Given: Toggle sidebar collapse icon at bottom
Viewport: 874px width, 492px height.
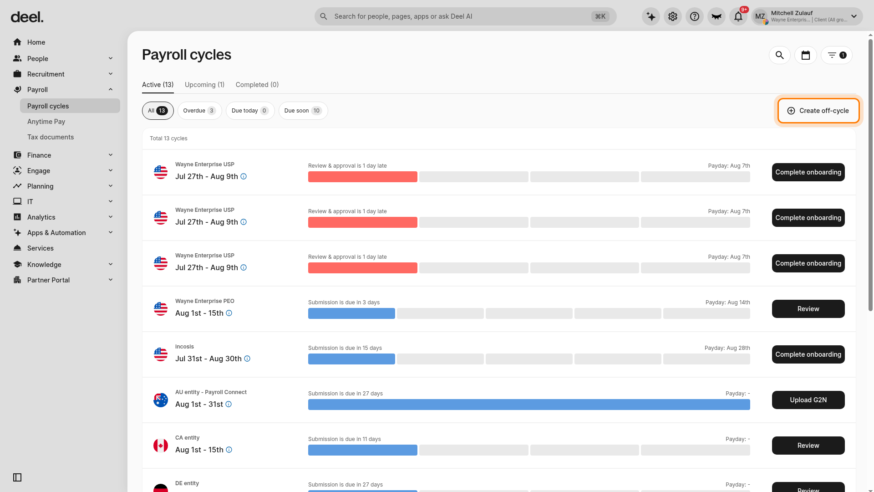Looking at the screenshot, I should click(17, 477).
